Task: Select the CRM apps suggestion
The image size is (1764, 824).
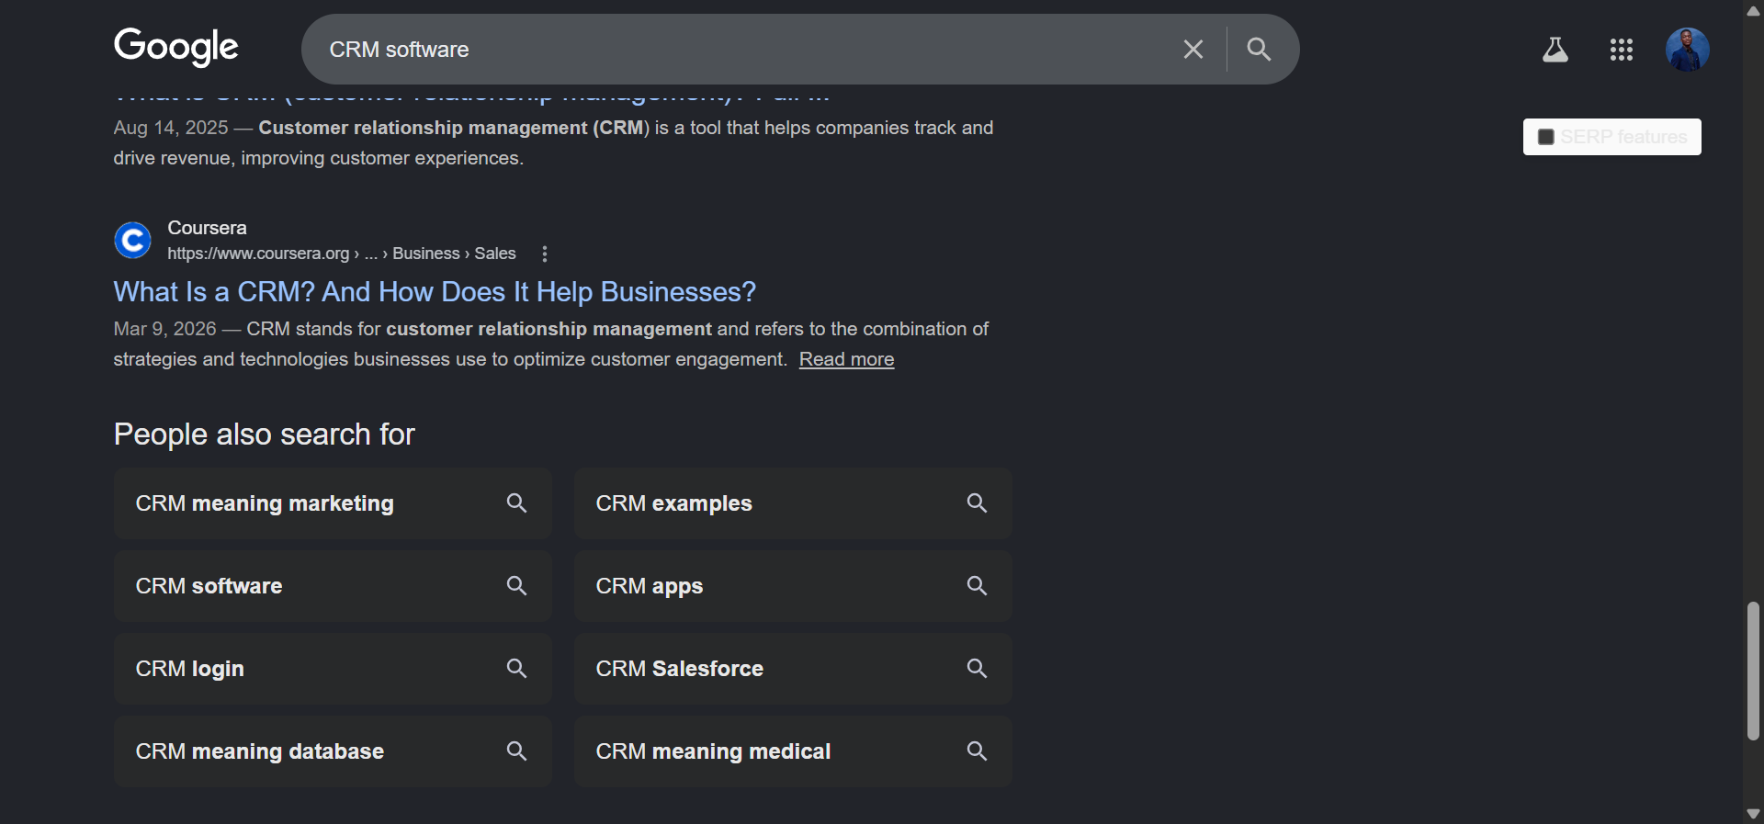Action: (793, 586)
